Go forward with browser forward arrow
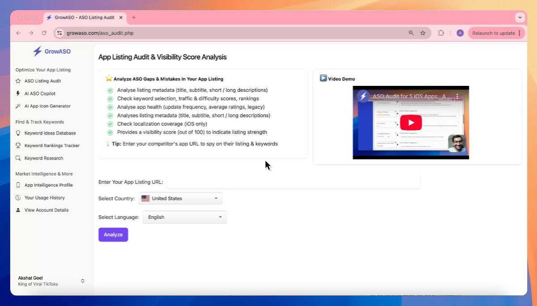Screen dimensions: 537x306 point(31,33)
